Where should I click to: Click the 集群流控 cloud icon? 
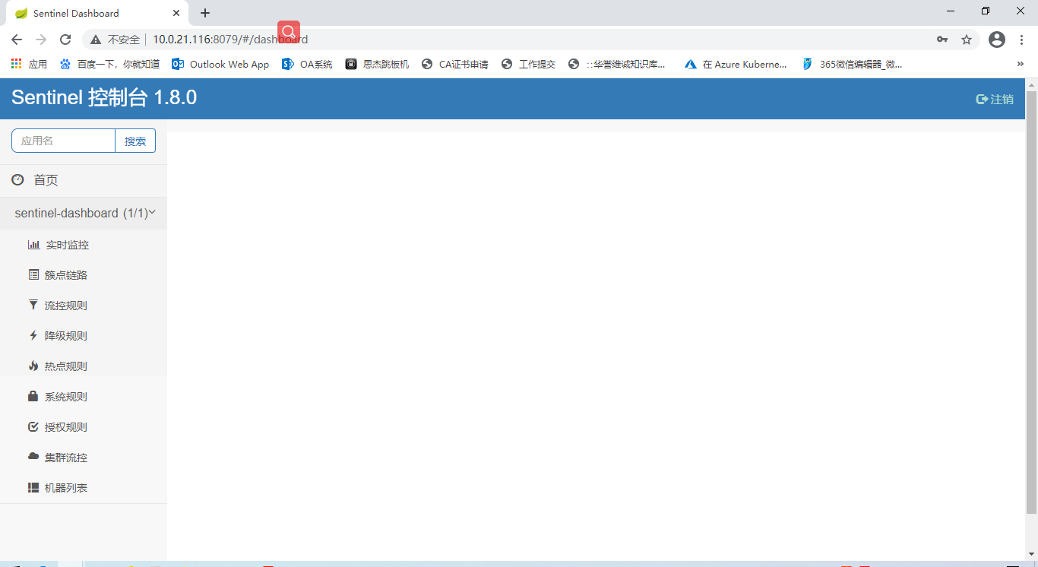[x=33, y=457]
